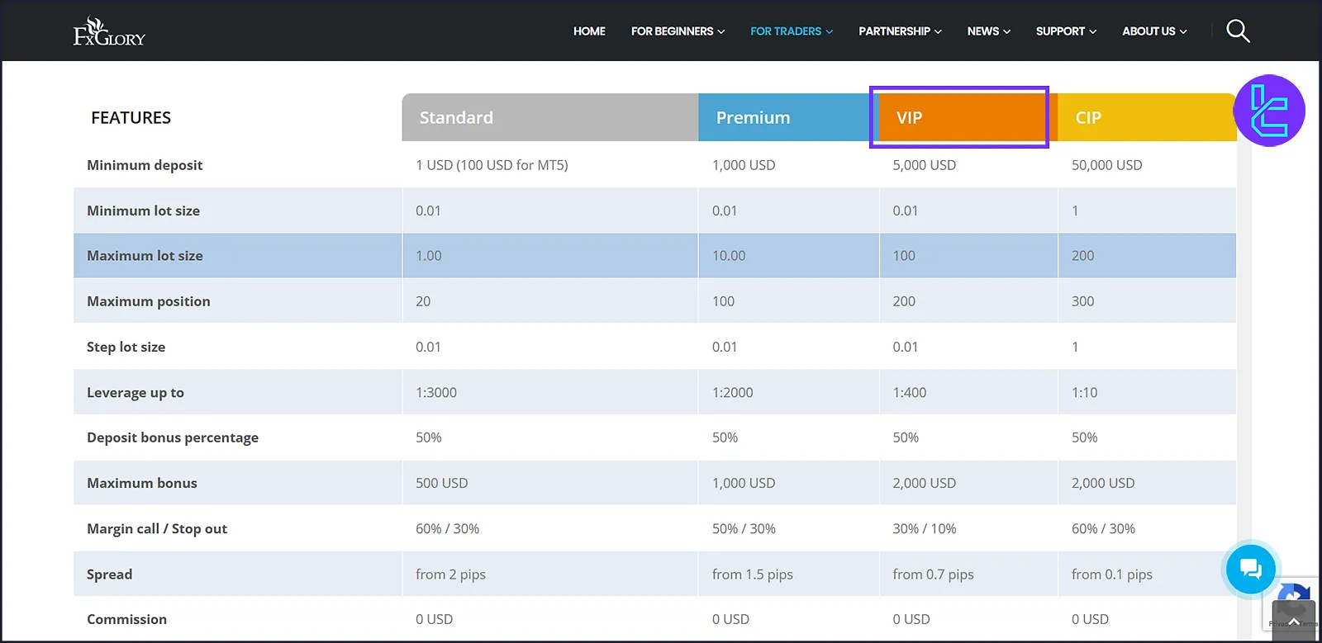Image resolution: width=1322 pixels, height=643 pixels.
Task: Expand the FOR BEGINNERS dropdown chevron
Action: (721, 32)
